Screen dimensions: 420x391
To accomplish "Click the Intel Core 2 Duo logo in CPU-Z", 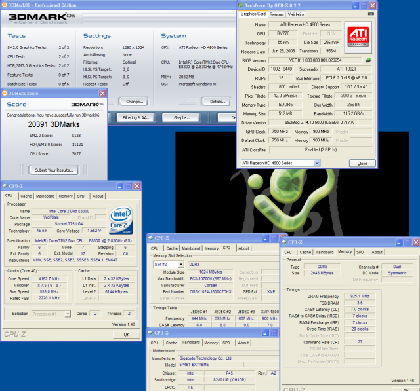I will tap(121, 221).
